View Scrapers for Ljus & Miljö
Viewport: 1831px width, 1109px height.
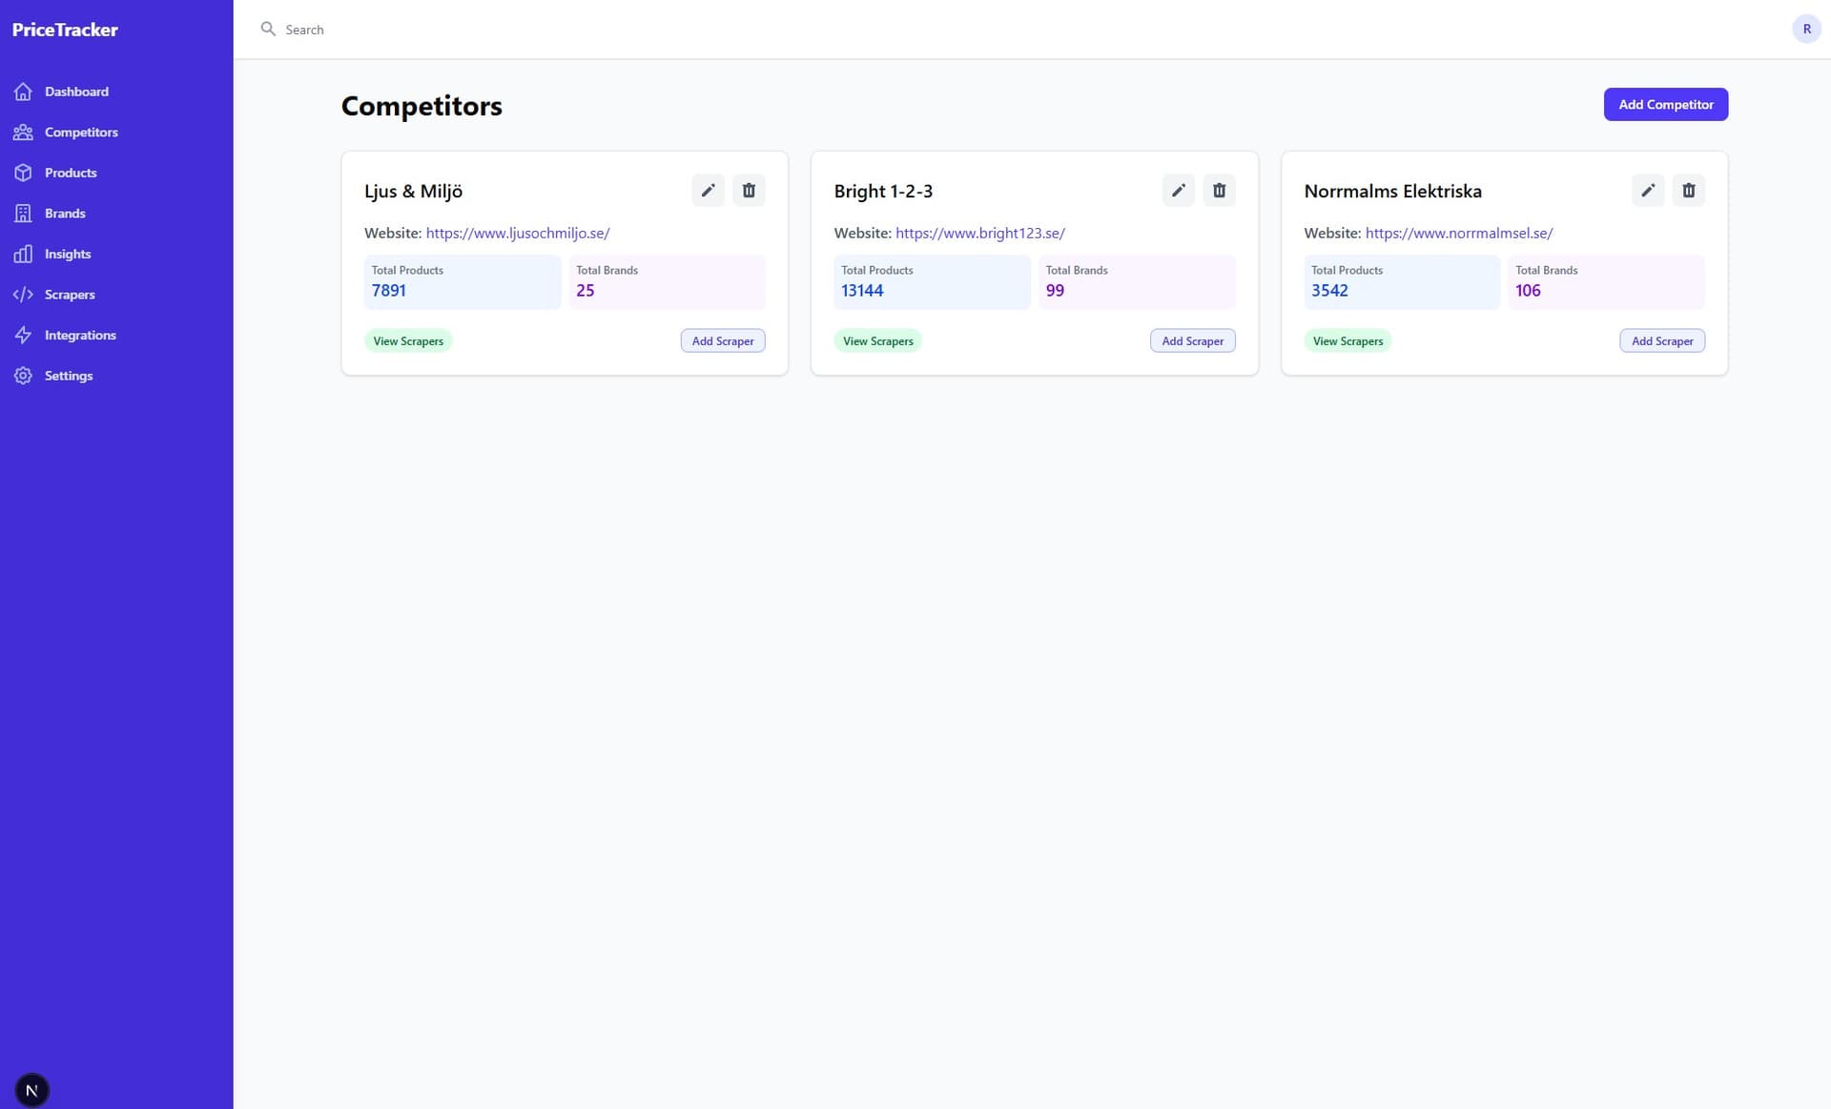pos(408,341)
